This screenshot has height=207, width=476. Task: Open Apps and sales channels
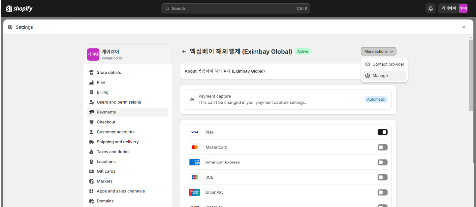click(128, 191)
